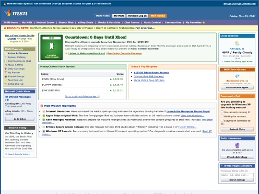Click the Play Free Web Applet button

237,88
